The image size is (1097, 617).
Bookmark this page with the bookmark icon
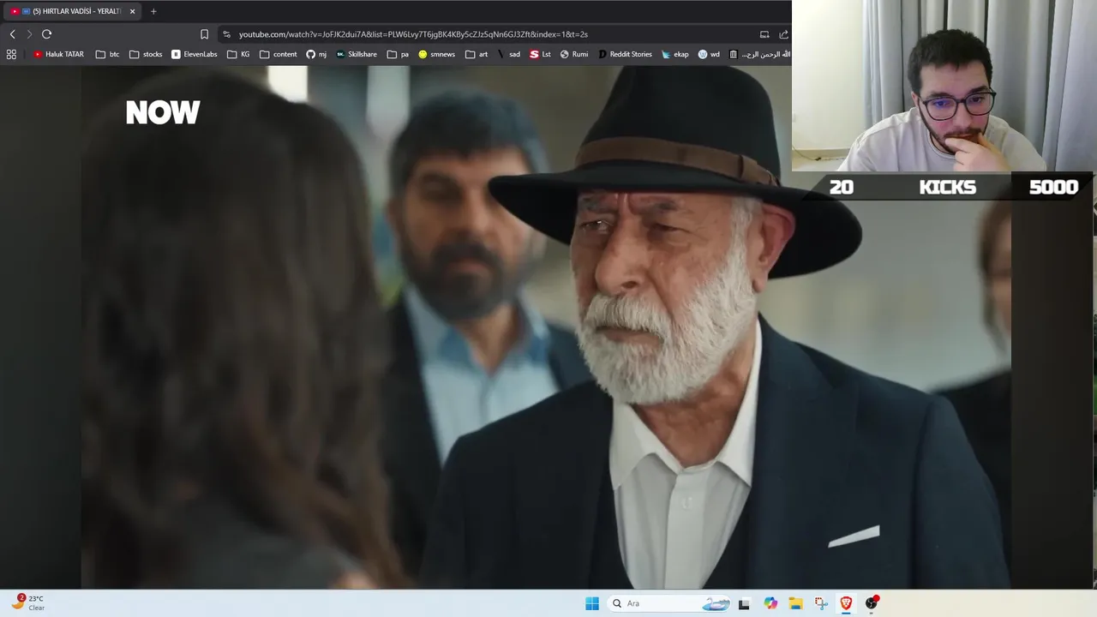(x=204, y=34)
